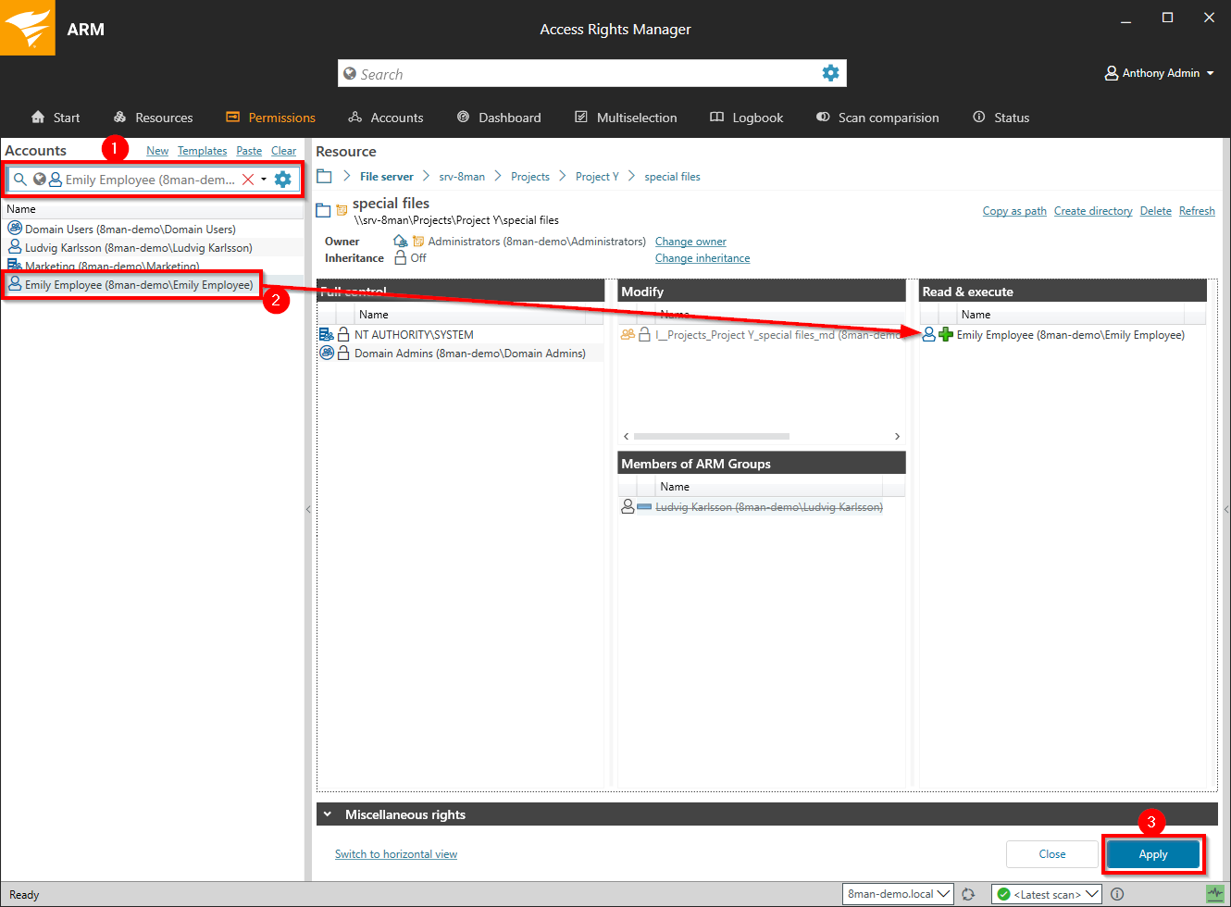Screen dimensions: 1231x907
Task: Click the green plus icon beside Emily Employee
Action: (945, 335)
